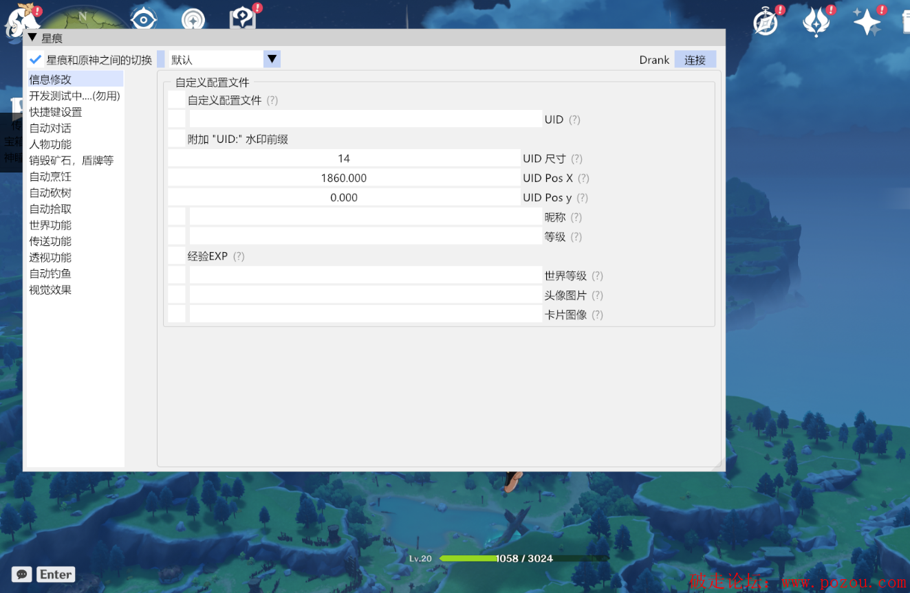
Task: Click the help marker next to UID
Action: click(574, 120)
